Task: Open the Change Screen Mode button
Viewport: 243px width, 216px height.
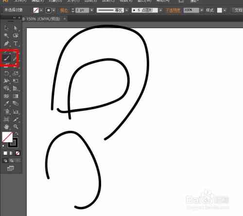Action: [x=11, y=168]
